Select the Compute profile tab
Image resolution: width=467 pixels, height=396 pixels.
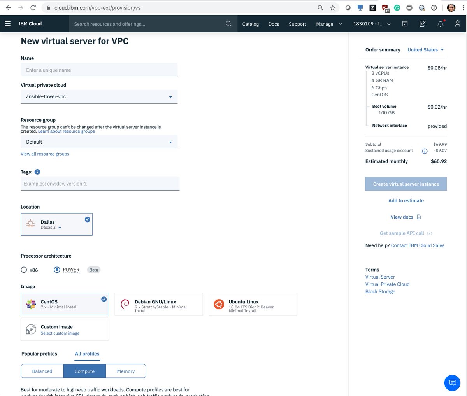point(84,371)
